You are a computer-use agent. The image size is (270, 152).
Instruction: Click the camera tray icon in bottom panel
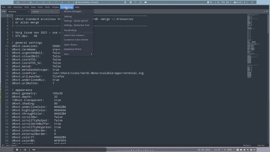pos(238,150)
